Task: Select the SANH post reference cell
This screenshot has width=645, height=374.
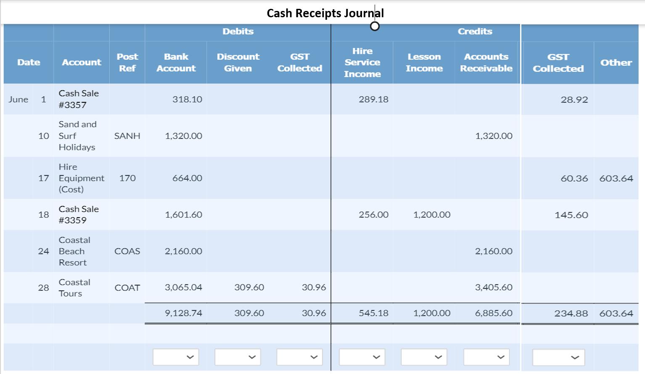Action: pyautogui.click(x=127, y=136)
